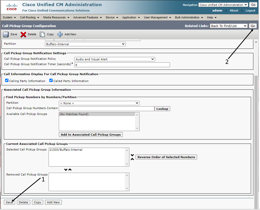Click the top toolbar Save label

click(x=14, y=34)
